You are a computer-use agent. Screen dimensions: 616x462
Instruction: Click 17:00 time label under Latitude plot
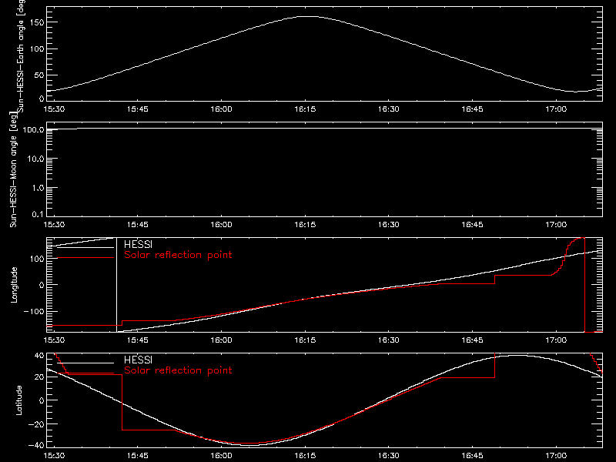pyautogui.click(x=556, y=456)
